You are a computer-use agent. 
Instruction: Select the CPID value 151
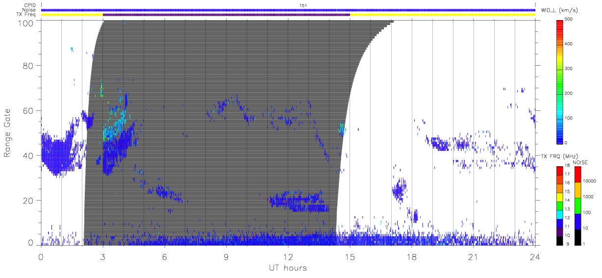coord(303,5)
